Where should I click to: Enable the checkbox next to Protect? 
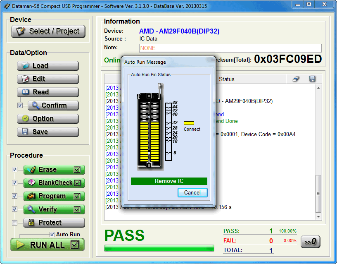coord(15,223)
